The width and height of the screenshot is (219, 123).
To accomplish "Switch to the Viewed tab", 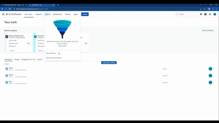I will coord(17,59).
